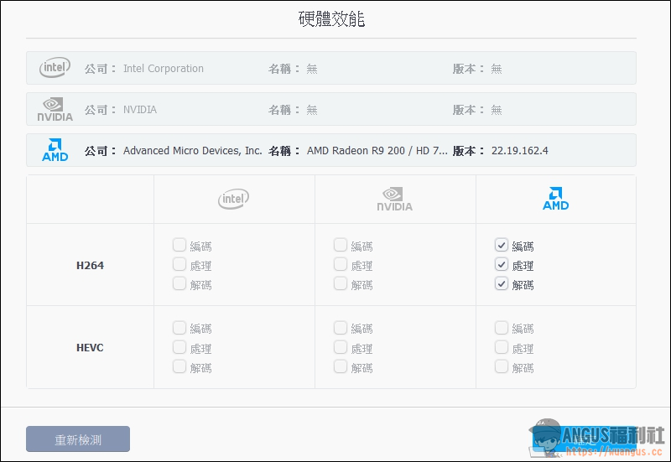Click the NVIDIA logo in the vendor info row
The width and height of the screenshot is (671, 462).
tap(55, 109)
